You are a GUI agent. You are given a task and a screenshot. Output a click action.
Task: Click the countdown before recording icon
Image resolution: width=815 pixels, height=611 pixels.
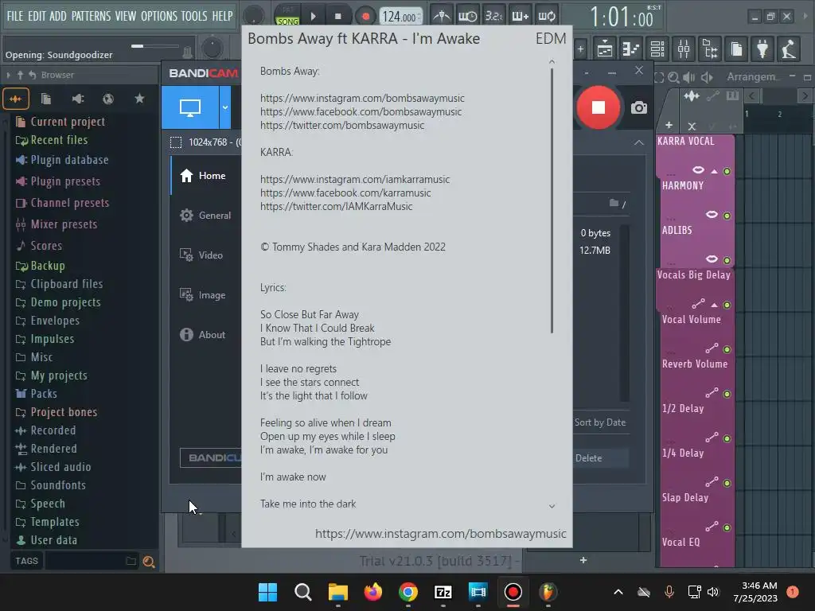[493, 16]
